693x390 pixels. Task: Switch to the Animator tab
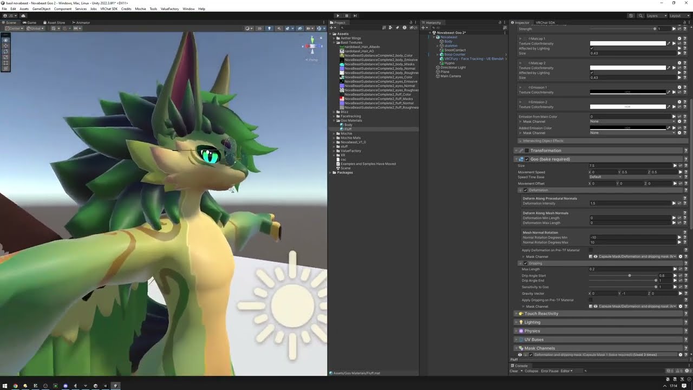click(x=81, y=23)
